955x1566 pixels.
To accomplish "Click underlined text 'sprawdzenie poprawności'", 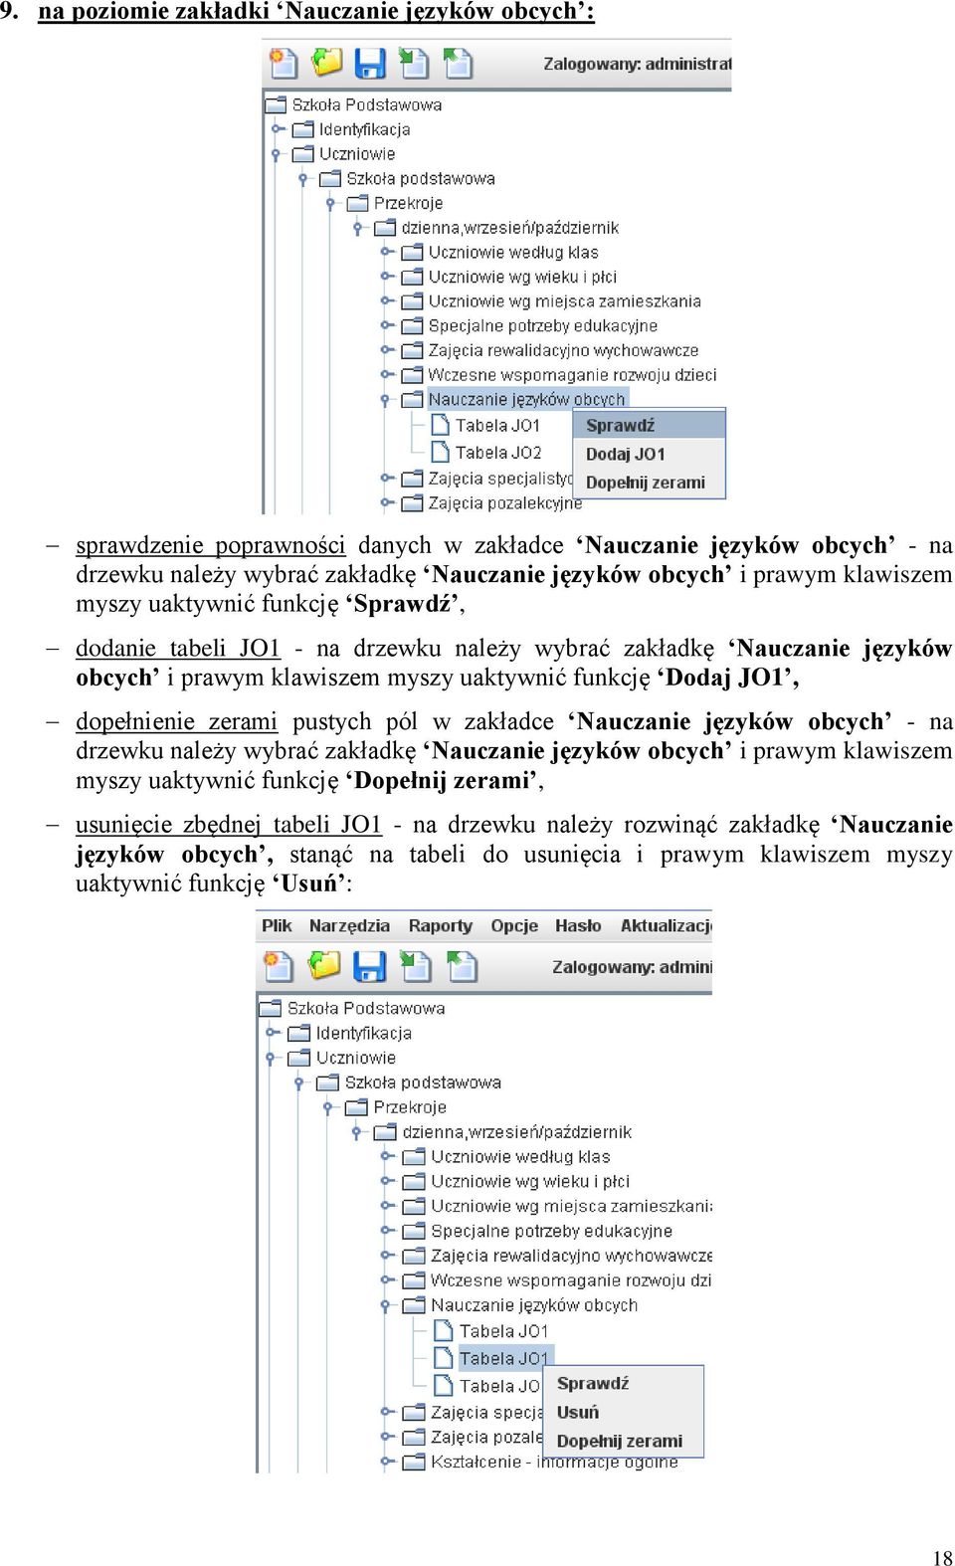I will (211, 545).
